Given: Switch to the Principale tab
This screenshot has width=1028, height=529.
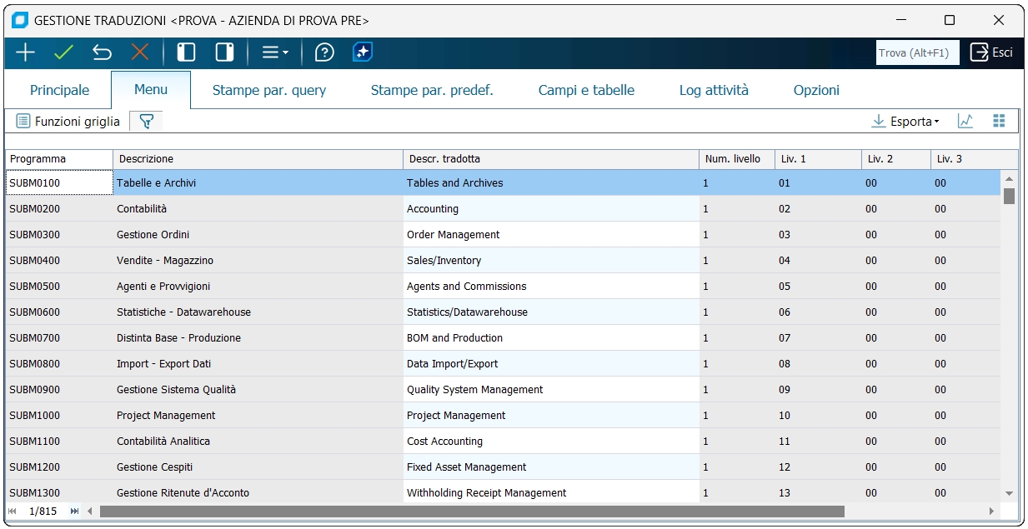Looking at the screenshot, I should [59, 90].
